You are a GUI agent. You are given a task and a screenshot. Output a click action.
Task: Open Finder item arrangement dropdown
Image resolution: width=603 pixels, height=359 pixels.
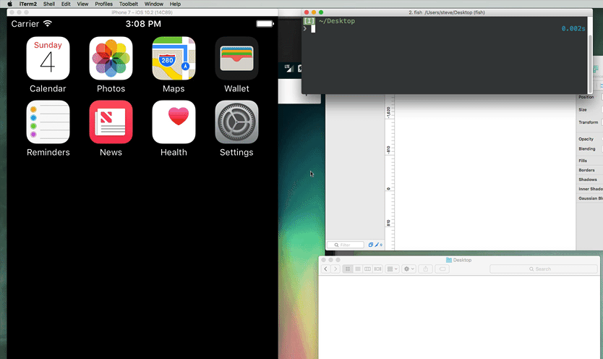point(393,269)
